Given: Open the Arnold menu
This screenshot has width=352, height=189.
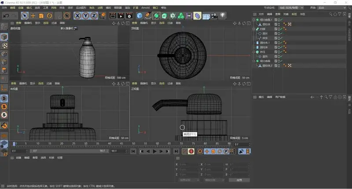Looking at the screenshot, I should (146, 7).
